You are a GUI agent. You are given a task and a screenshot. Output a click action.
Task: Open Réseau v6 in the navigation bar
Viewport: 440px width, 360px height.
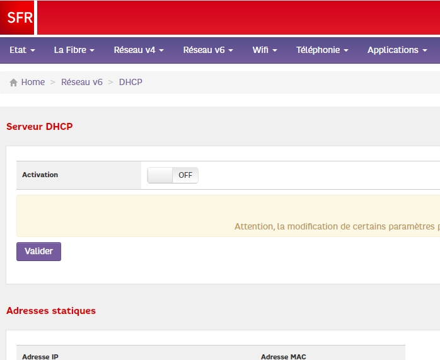point(207,50)
